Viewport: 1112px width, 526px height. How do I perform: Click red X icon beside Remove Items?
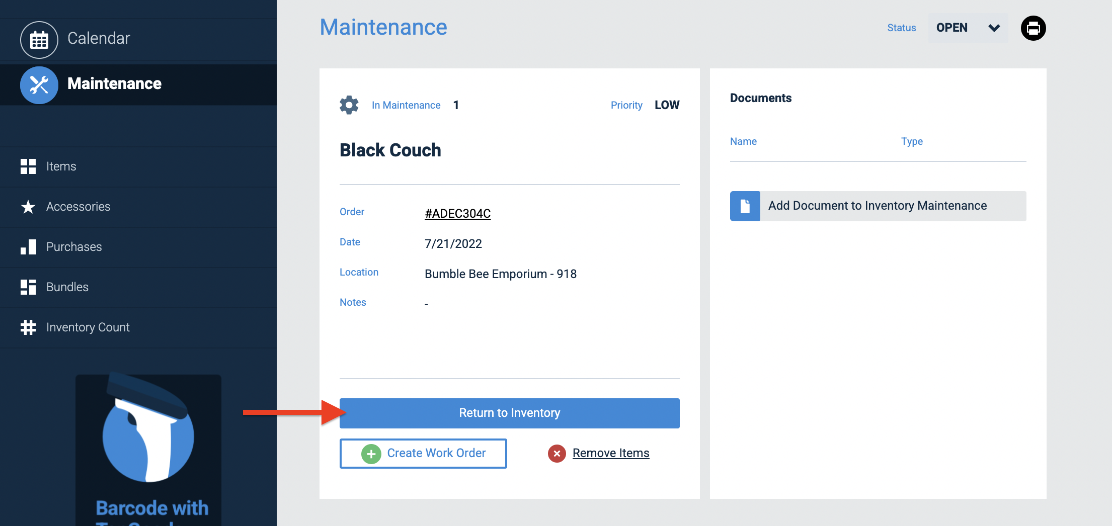coord(557,454)
